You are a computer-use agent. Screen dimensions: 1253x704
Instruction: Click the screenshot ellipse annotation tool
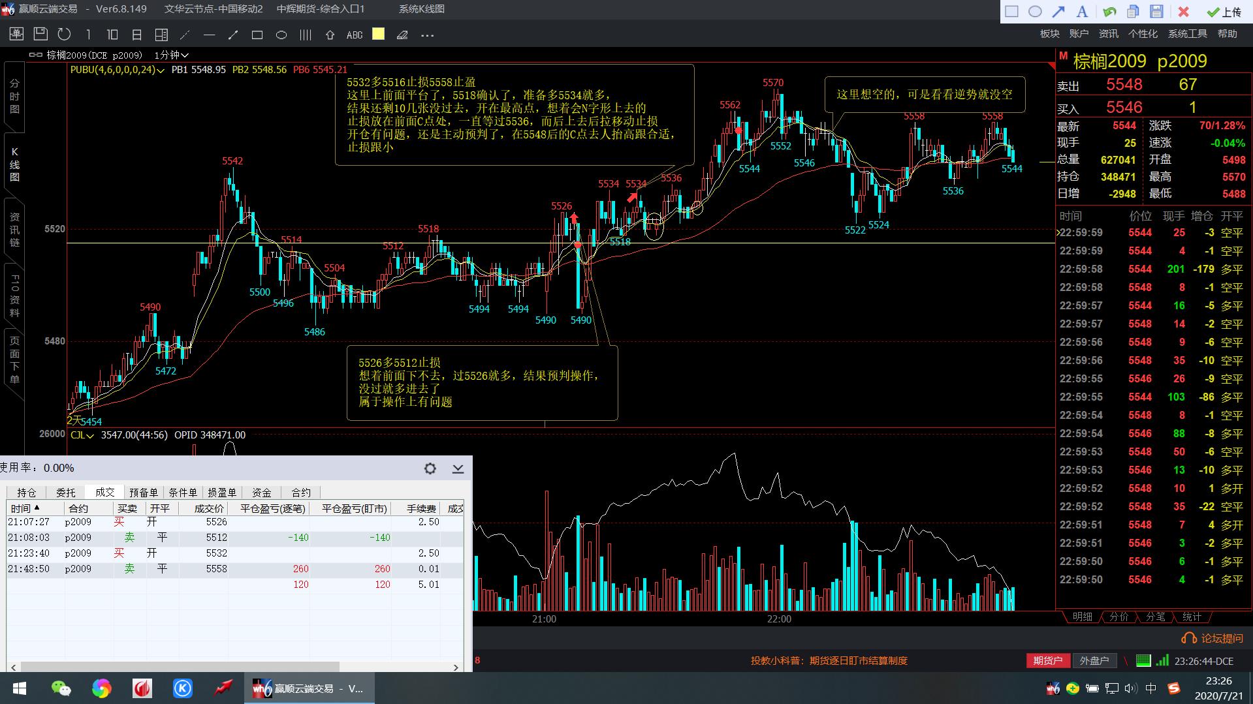point(1035,11)
